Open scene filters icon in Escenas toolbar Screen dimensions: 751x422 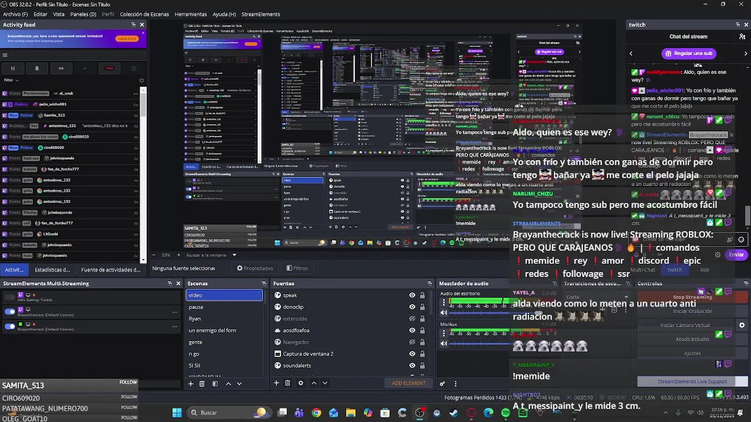coord(215,383)
